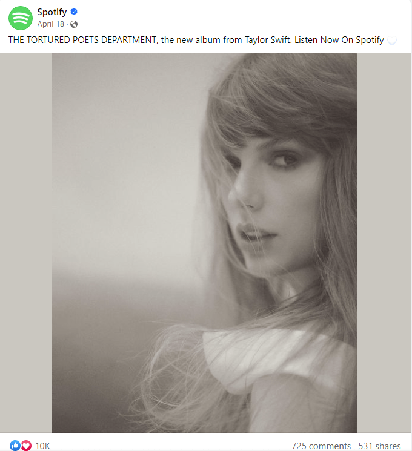This screenshot has height=451, width=412.
Task: Click the blurred empty background of photo
Action: click(x=124, y=173)
